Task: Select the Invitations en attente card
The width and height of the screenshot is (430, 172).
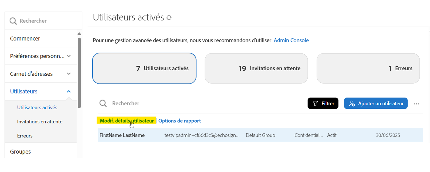Action: tap(256, 68)
